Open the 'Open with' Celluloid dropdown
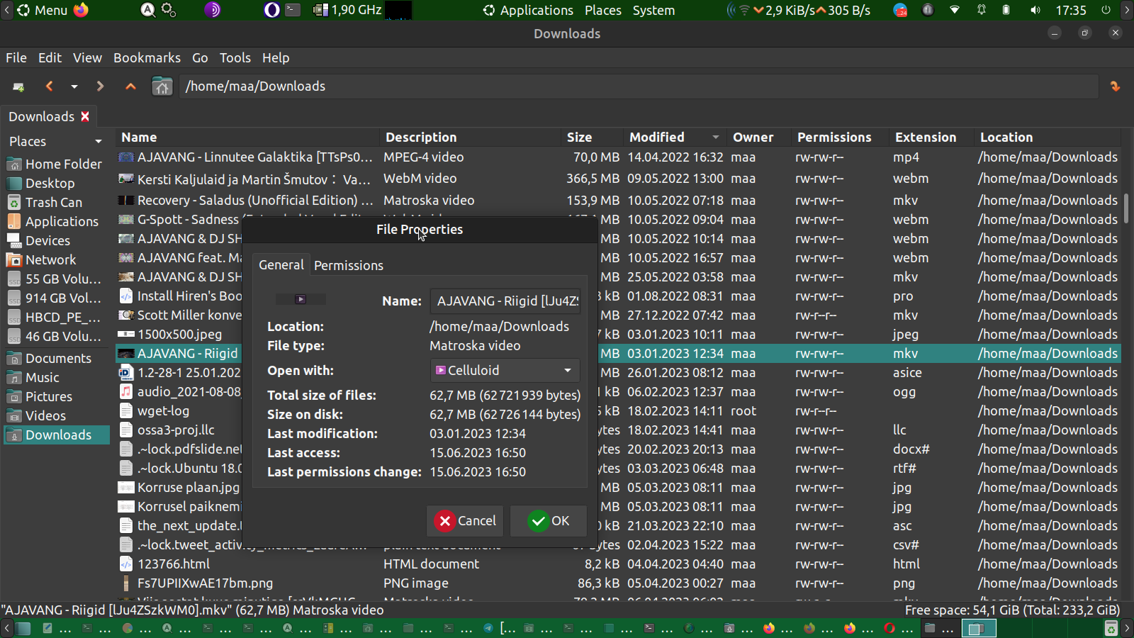The image size is (1134, 638). pyautogui.click(x=505, y=370)
